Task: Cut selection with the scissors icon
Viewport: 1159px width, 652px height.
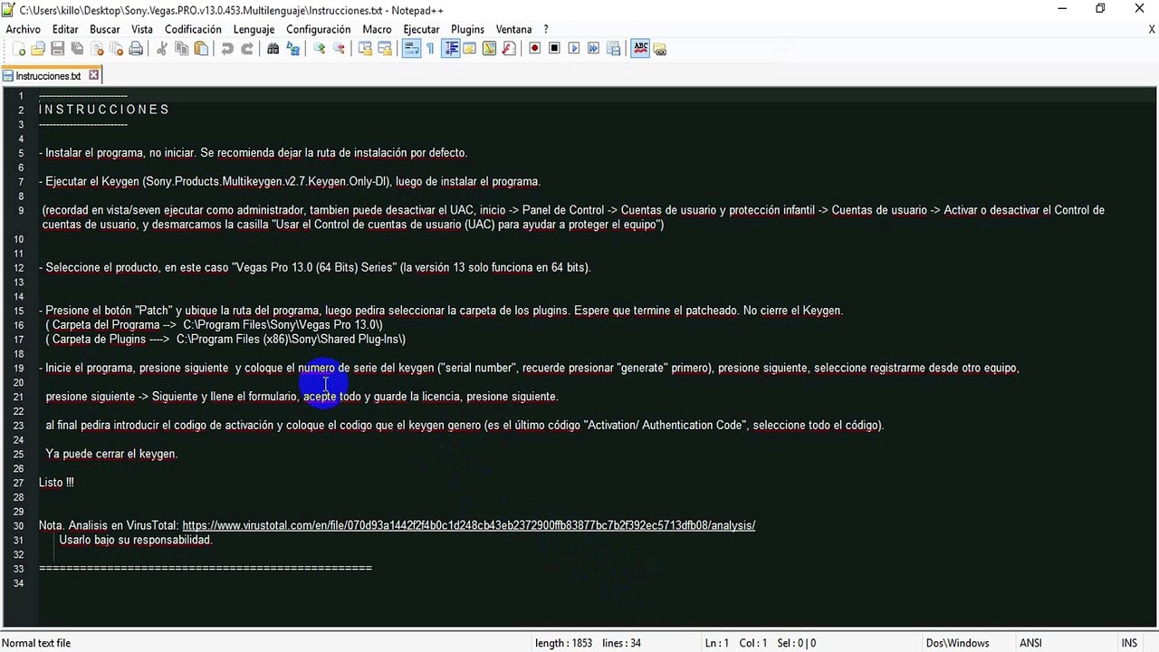Action: click(162, 49)
